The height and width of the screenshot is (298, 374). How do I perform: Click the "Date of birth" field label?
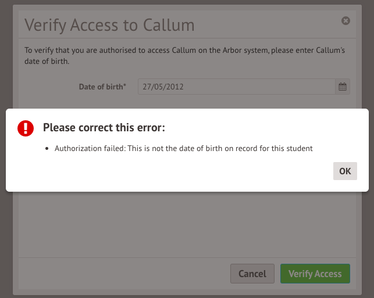pos(102,87)
